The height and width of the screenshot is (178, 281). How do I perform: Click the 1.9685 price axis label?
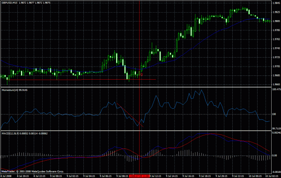click(276, 75)
